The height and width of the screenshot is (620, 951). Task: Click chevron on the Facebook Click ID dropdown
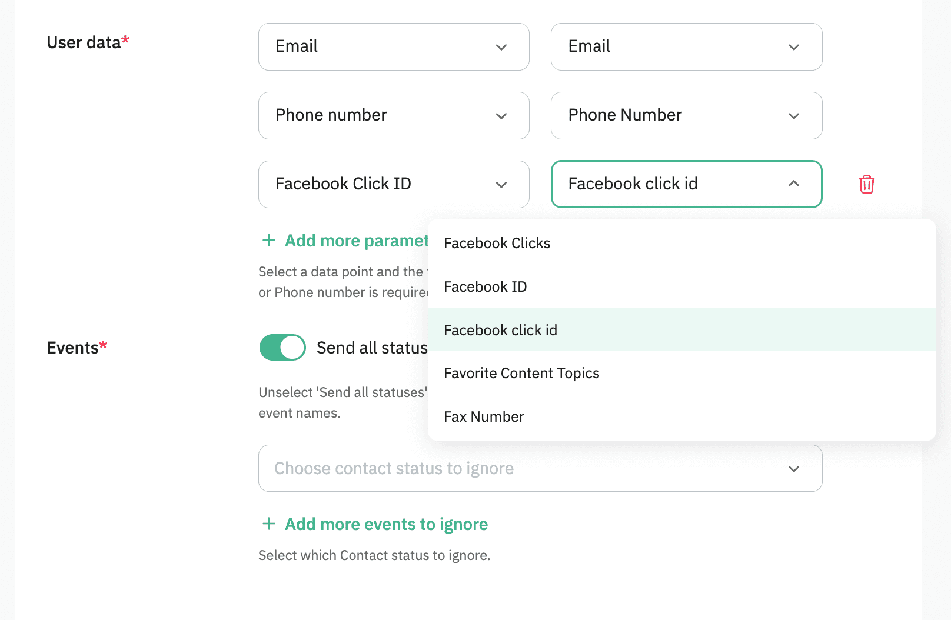[501, 185]
